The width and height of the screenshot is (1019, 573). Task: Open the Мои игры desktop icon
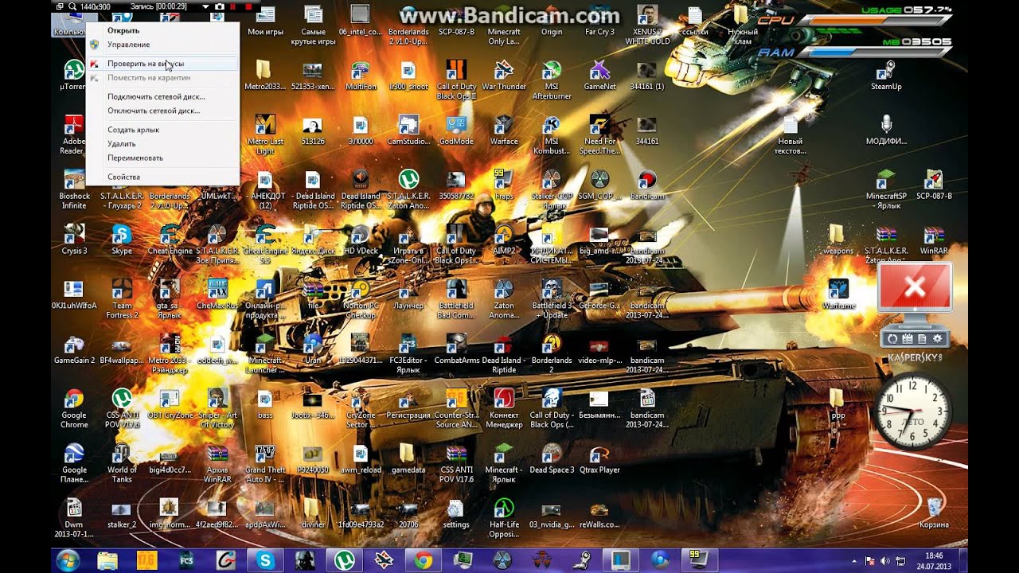265,20
